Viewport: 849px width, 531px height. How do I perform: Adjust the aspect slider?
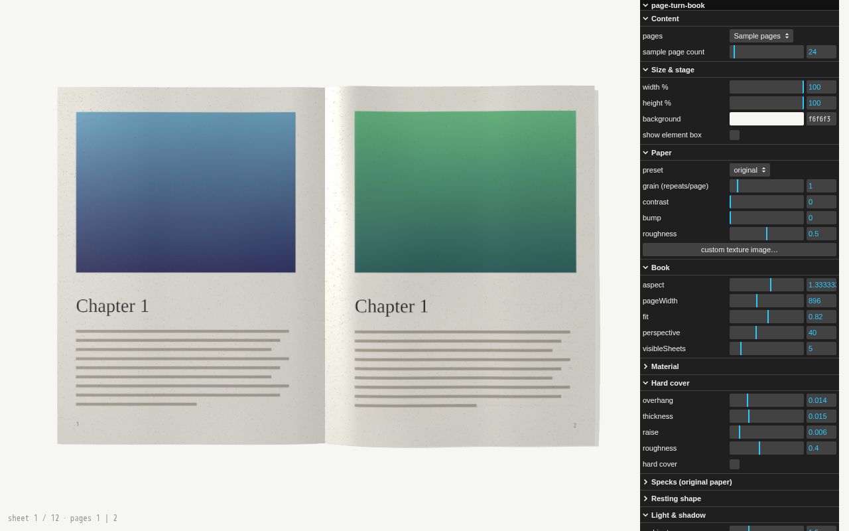[767, 285]
